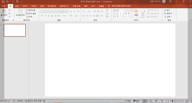The width and height of the screenshot is (192, 103).
Task: Click the Format Painter brush icon
Action: tap(9, 17)
